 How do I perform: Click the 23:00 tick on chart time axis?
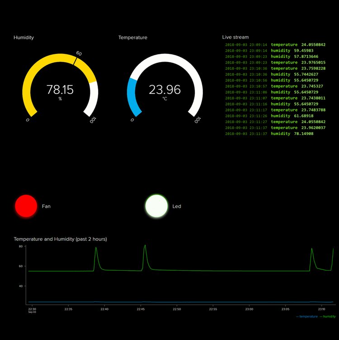point(249,310)
